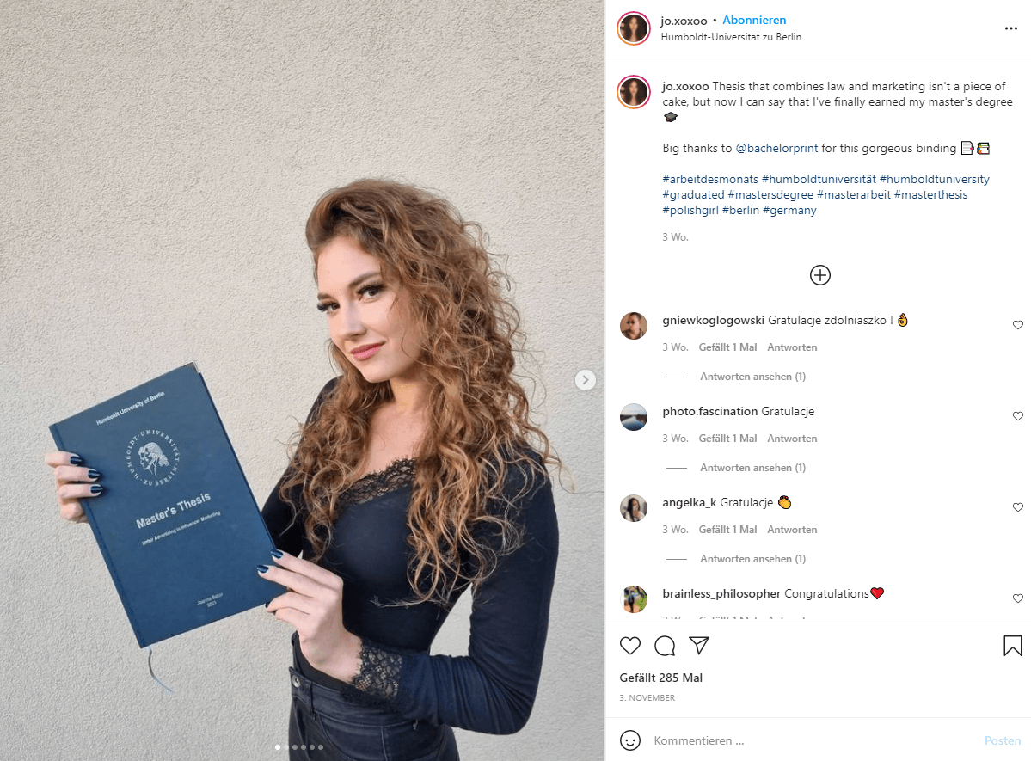Expand replies under angelka_k's comment
1031x761 pixels.
tap(753, 559)
